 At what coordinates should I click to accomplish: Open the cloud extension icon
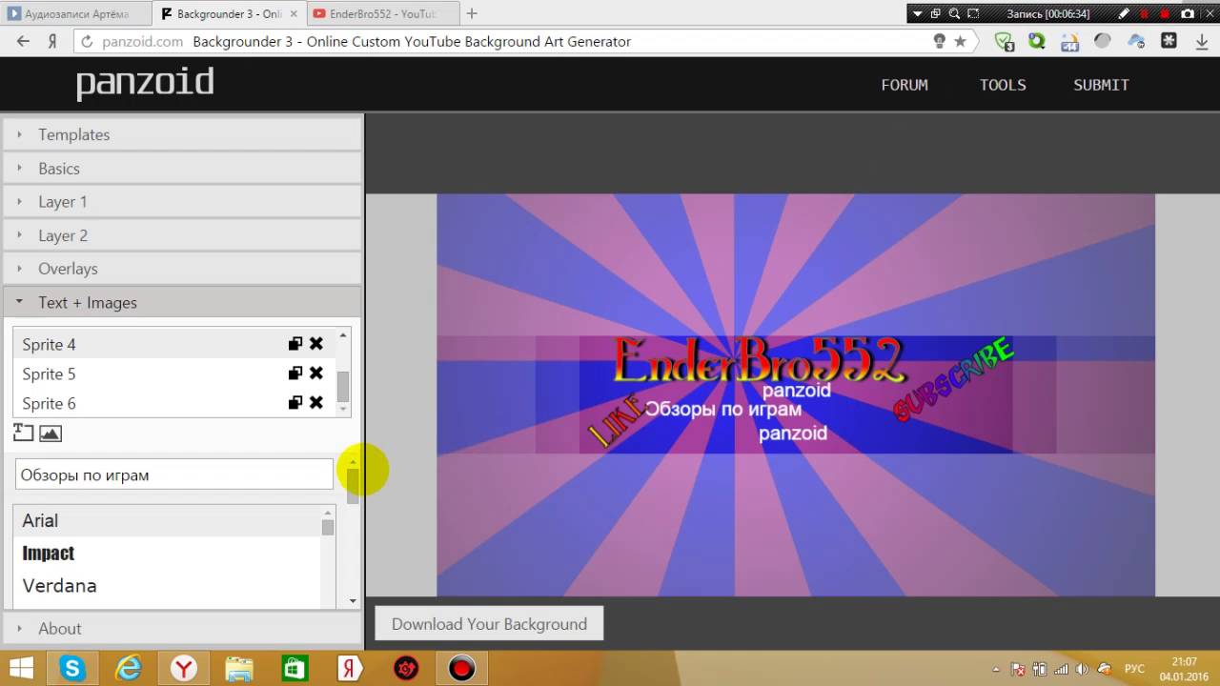[1136, 41]
